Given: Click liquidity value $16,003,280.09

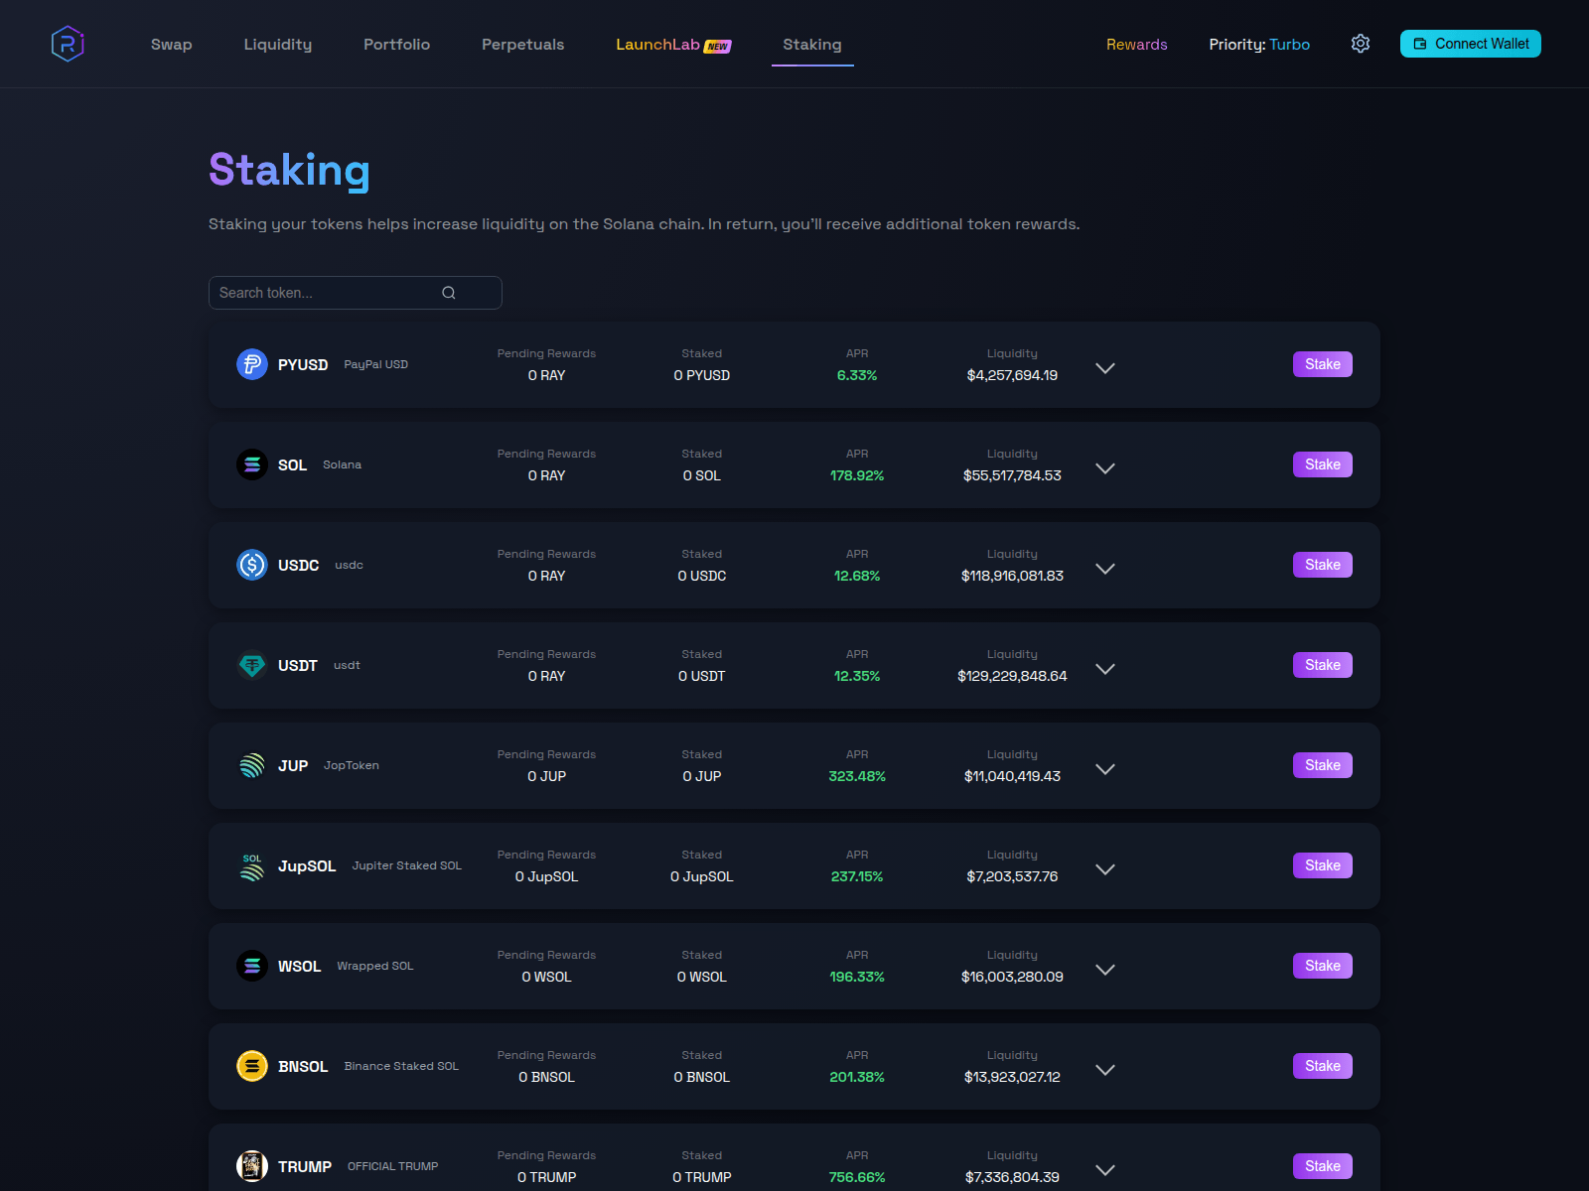Looking at the screenshot, I should pos(1012,977).
